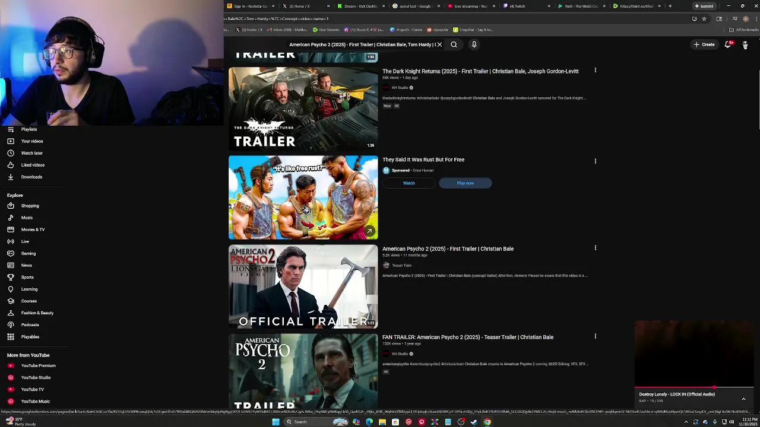
Task: Open a new browser tab with plus
Action: pos(670,6)
